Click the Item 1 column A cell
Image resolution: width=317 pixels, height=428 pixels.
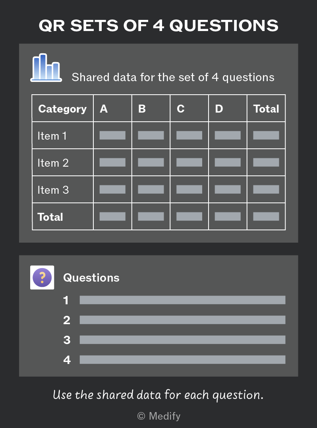point(112,135)
